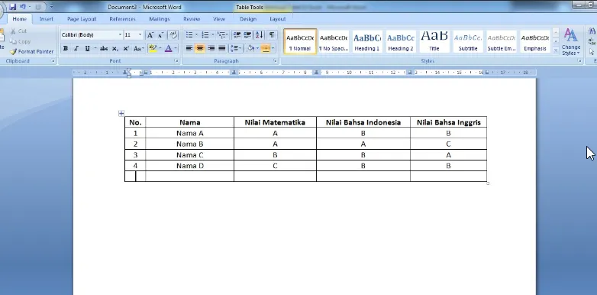Screen dimensions: 597x295
Task: Open the font size 11 dropdown
Action: point(140,35)
